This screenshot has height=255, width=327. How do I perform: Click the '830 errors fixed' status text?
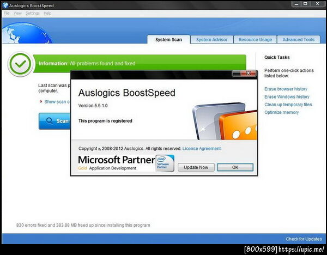coord(83,225)
